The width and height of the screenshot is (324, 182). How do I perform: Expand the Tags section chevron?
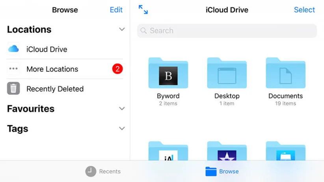pyautogui.click(x=122, y=128)
